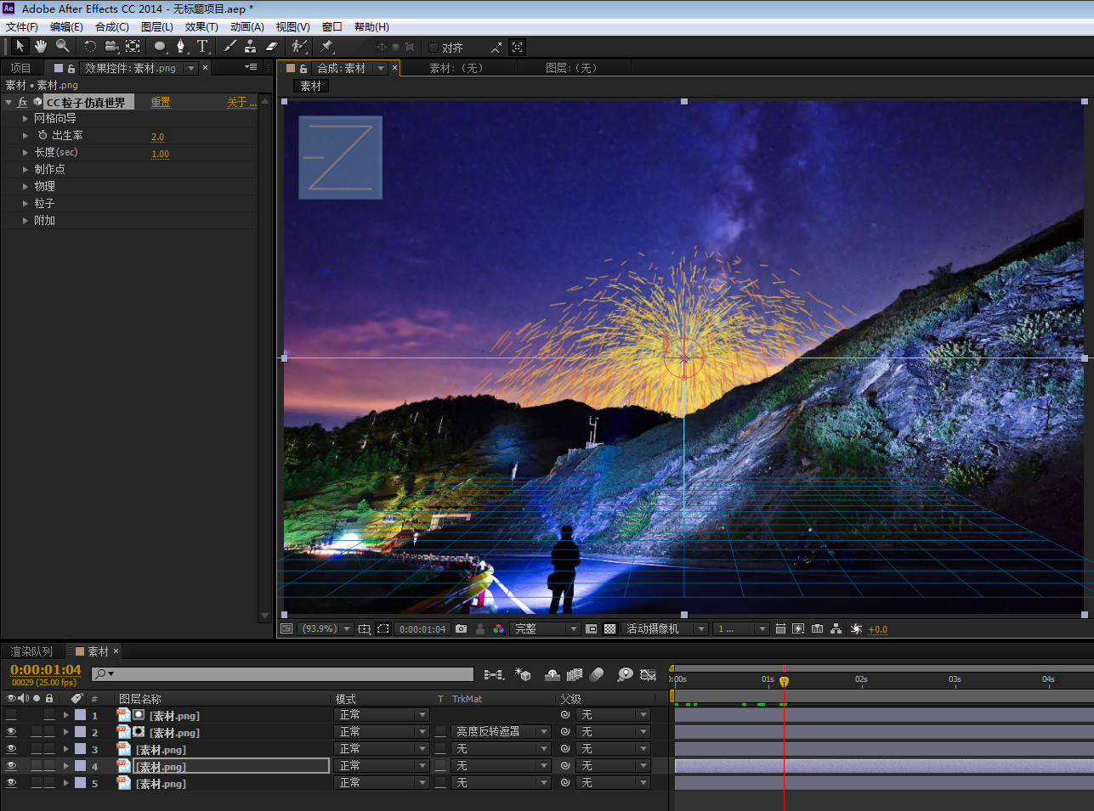Screen dimensions: 1094x811
Task: Take a snapshot with camera icon
Action: click(461, 629)
